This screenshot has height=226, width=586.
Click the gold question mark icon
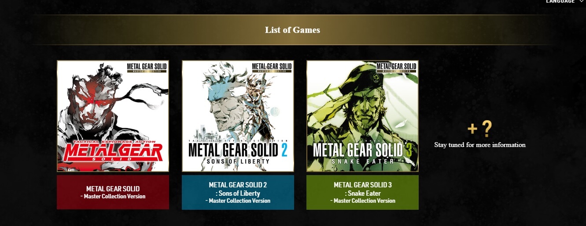pos(486,129)
